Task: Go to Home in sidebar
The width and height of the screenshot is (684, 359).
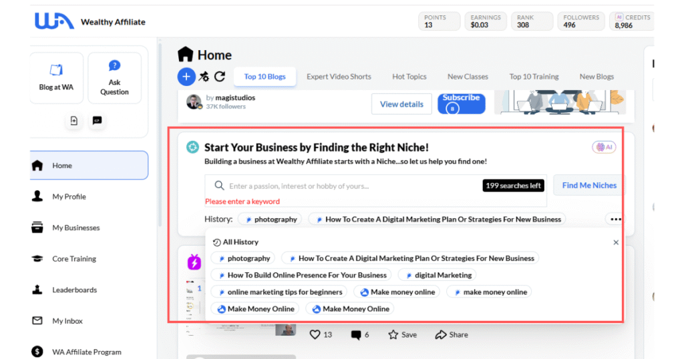Action: click(x=89, y=165)
